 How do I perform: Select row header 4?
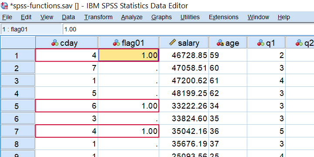18,93
